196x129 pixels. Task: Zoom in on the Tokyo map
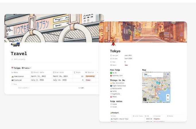(168, 96)
